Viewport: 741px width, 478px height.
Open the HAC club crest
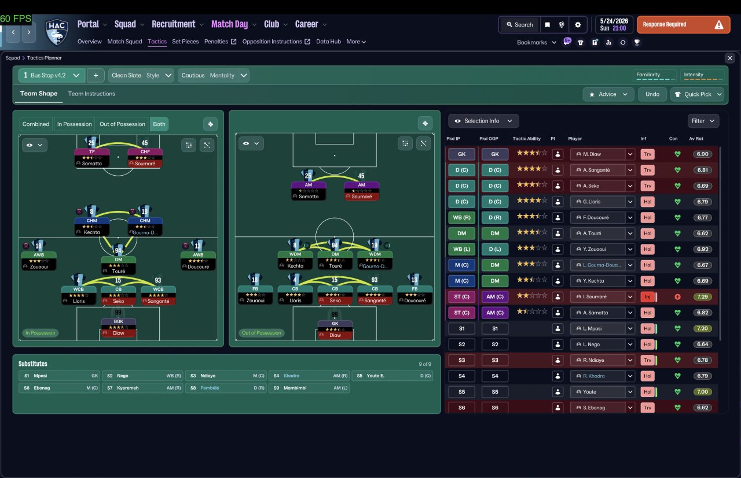coord(57,32)
